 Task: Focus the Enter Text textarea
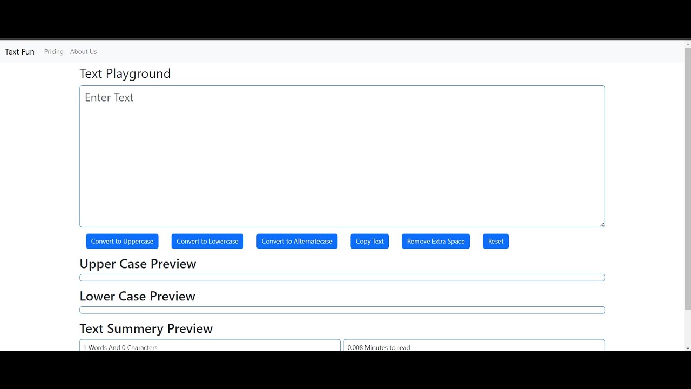pos(342,156)
